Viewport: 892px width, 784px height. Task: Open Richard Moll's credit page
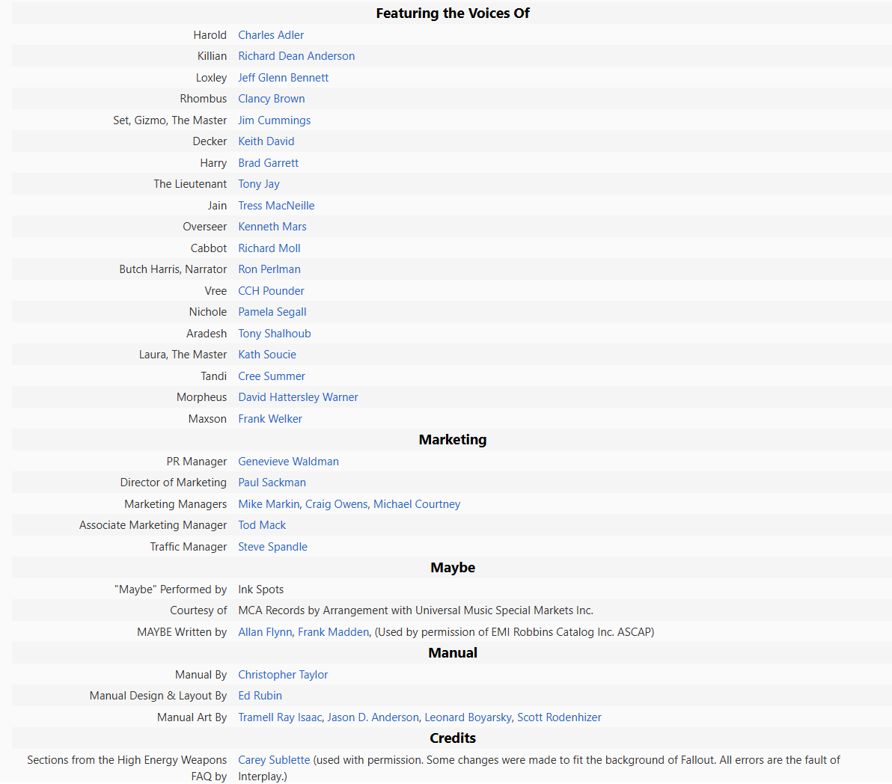[269, 248]
